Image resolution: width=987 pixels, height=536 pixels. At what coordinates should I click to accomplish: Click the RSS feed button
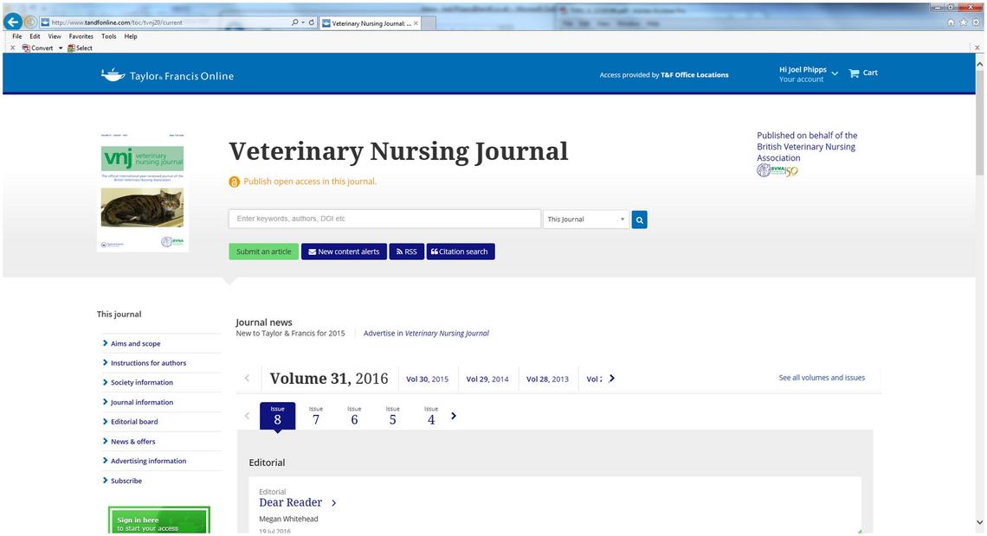[407, 252]
